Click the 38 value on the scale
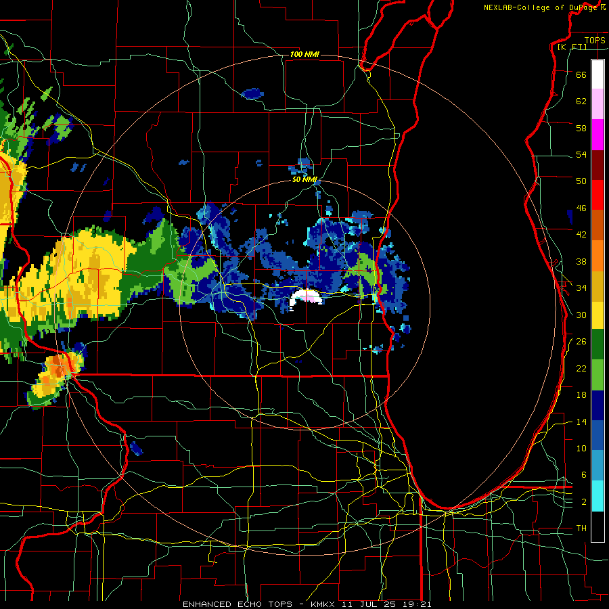Image resolution: width=609 pixels, height=609 pixels. (581, 261)
